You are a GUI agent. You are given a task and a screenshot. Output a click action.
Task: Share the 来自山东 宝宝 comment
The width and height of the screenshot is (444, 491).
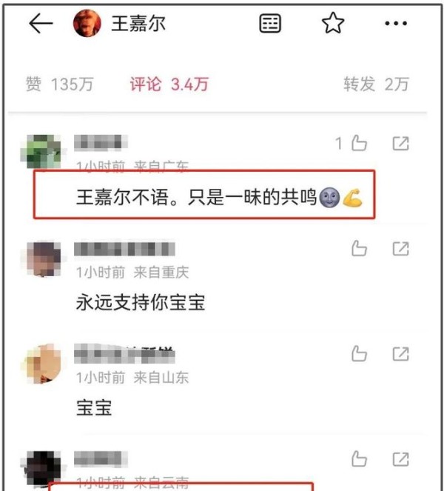(x=401, y=354)
